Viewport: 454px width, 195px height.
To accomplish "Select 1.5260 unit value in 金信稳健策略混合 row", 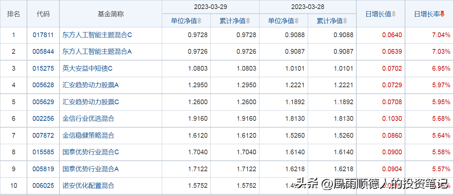I will (x=295, y=136).
